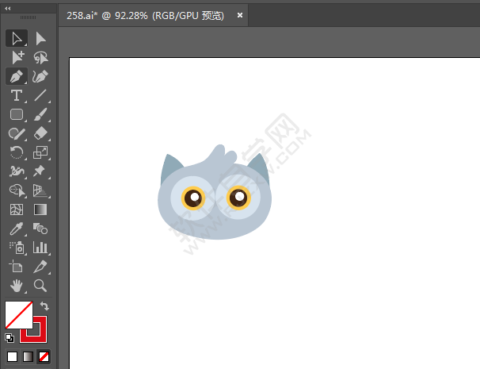Swap fill and stroke colors
The width and height of the screenshot is (480, 369).
click(x=44, y=306)
